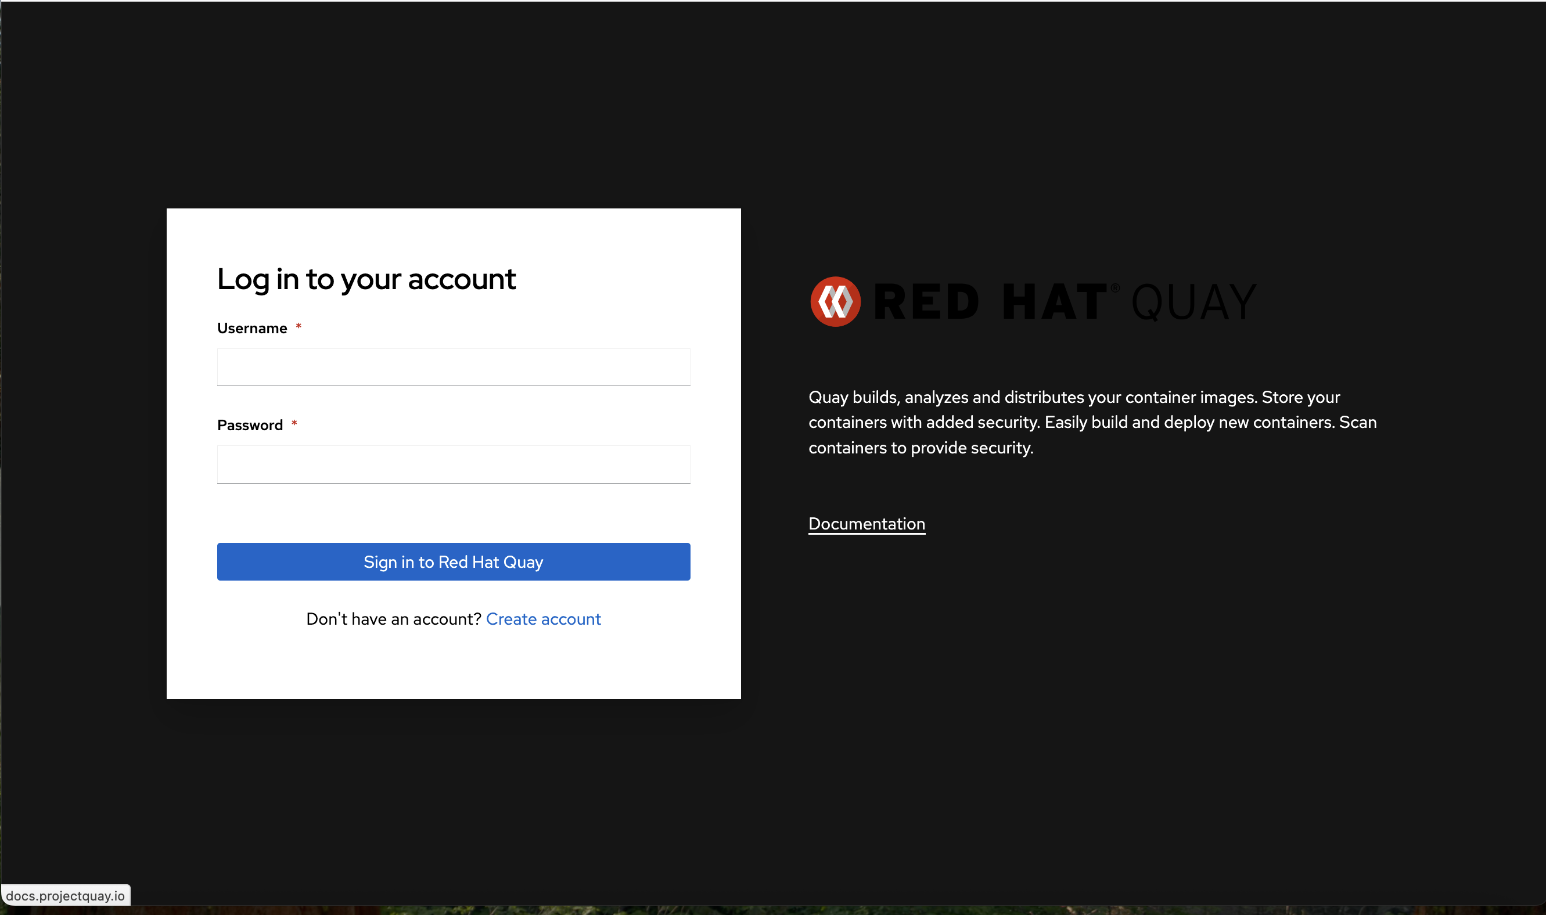Click the Username input field
Viewport: 1546px width, 915px height.
tap(453, 367)
